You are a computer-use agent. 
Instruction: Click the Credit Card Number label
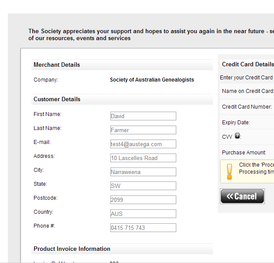coord(247,107)
